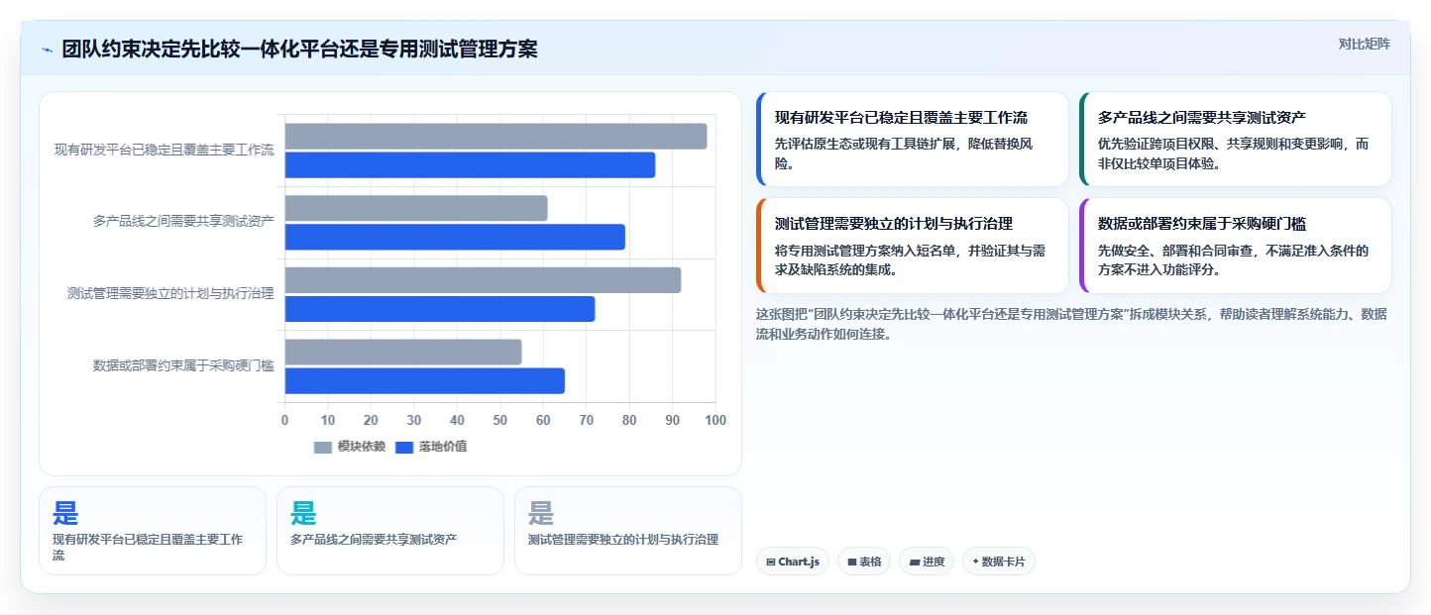Click the teal 是 stat card for 多产品线
This screenshot has height=615, width=1431.
[390, 531]
